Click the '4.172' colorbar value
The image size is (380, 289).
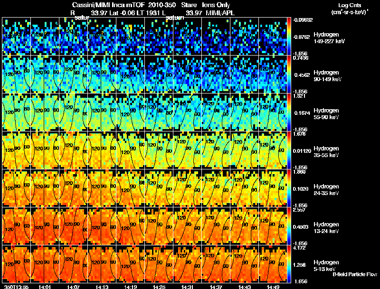click(x=299, y=248)
